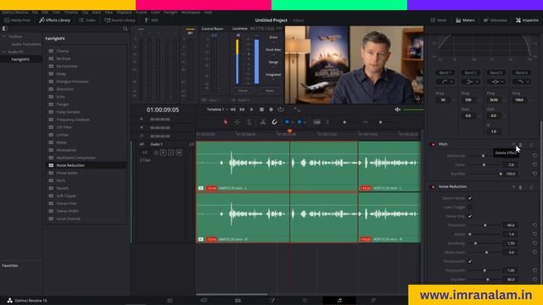The image size is (543, 305).
Task: Click the fast forward transport button
Action: 242,109
